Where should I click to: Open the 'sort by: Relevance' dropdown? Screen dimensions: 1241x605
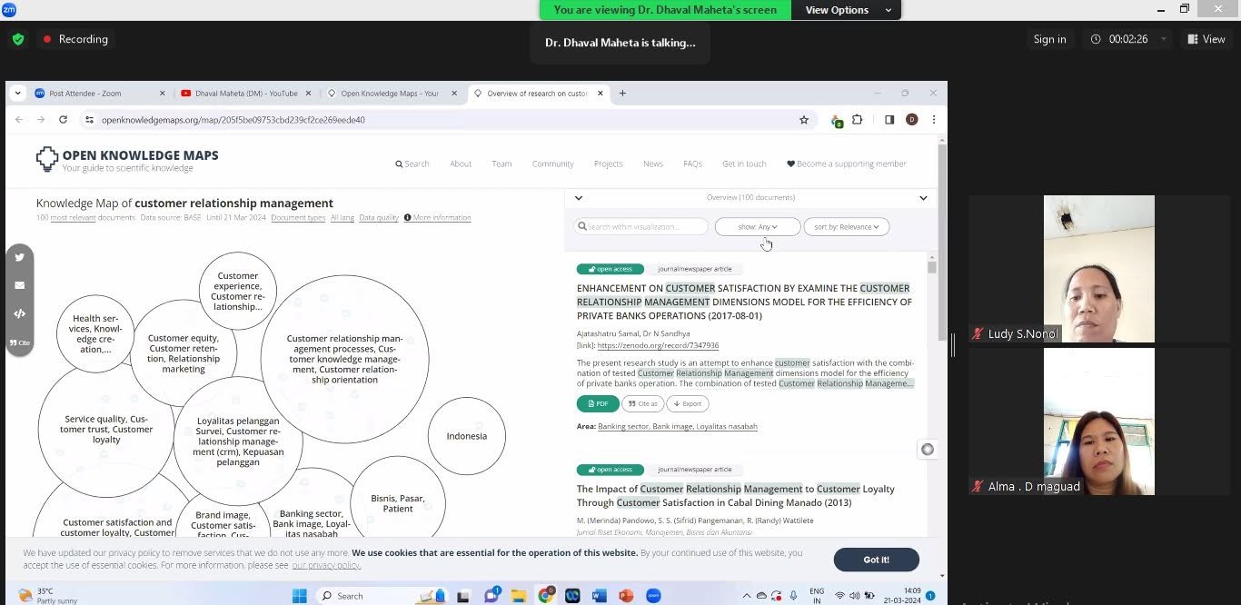coord(846,227)
